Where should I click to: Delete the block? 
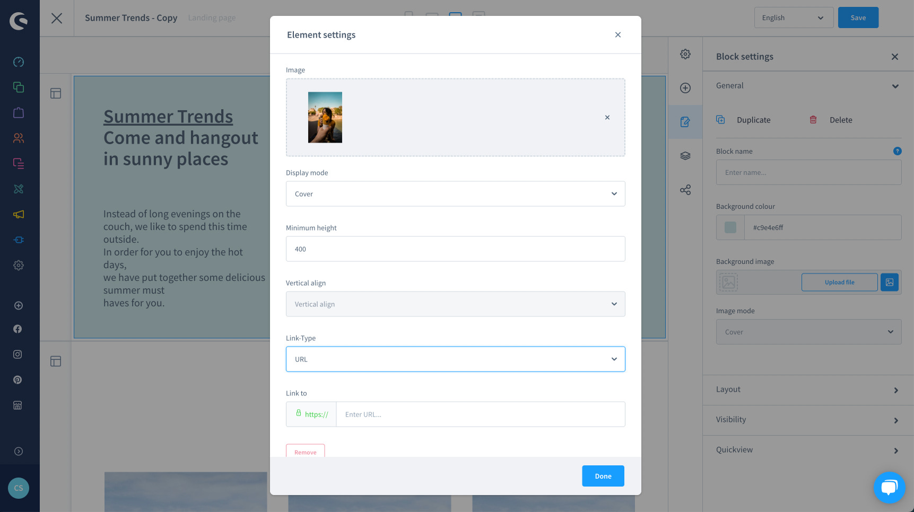pyautogui.click(x=831, y=120)
